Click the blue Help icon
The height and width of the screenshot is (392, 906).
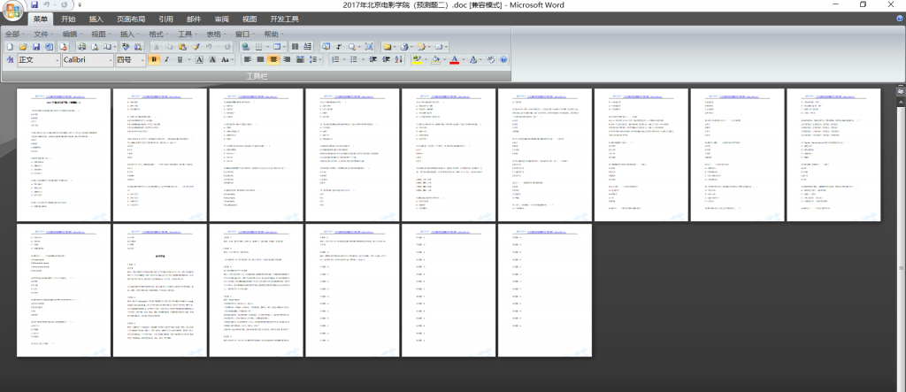click(x=503, y=59)
